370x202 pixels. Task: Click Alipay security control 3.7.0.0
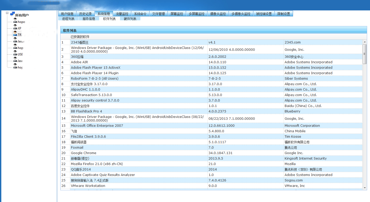pos(212,100)
